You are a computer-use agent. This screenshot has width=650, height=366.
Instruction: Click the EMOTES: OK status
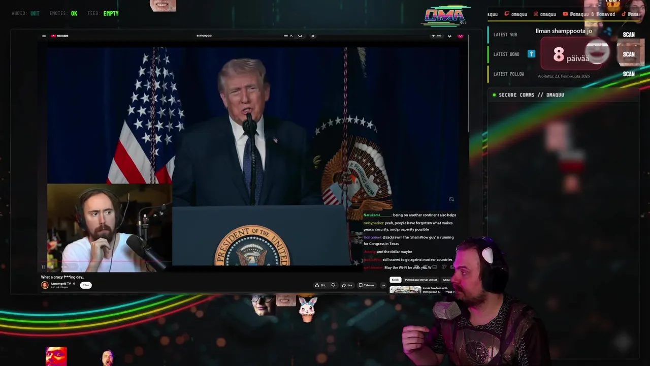tap(63, 14)
